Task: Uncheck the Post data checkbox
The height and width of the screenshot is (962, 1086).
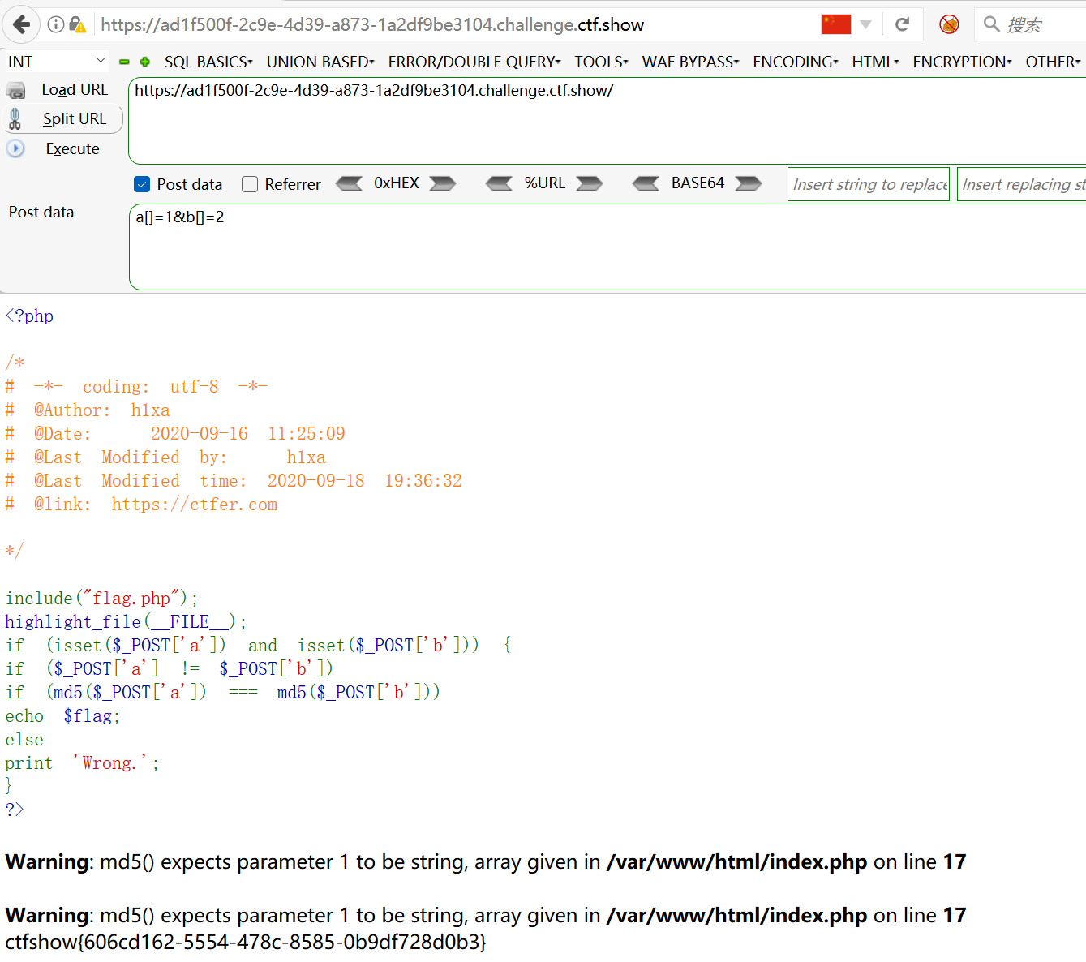Action: [x=142, y=184]
